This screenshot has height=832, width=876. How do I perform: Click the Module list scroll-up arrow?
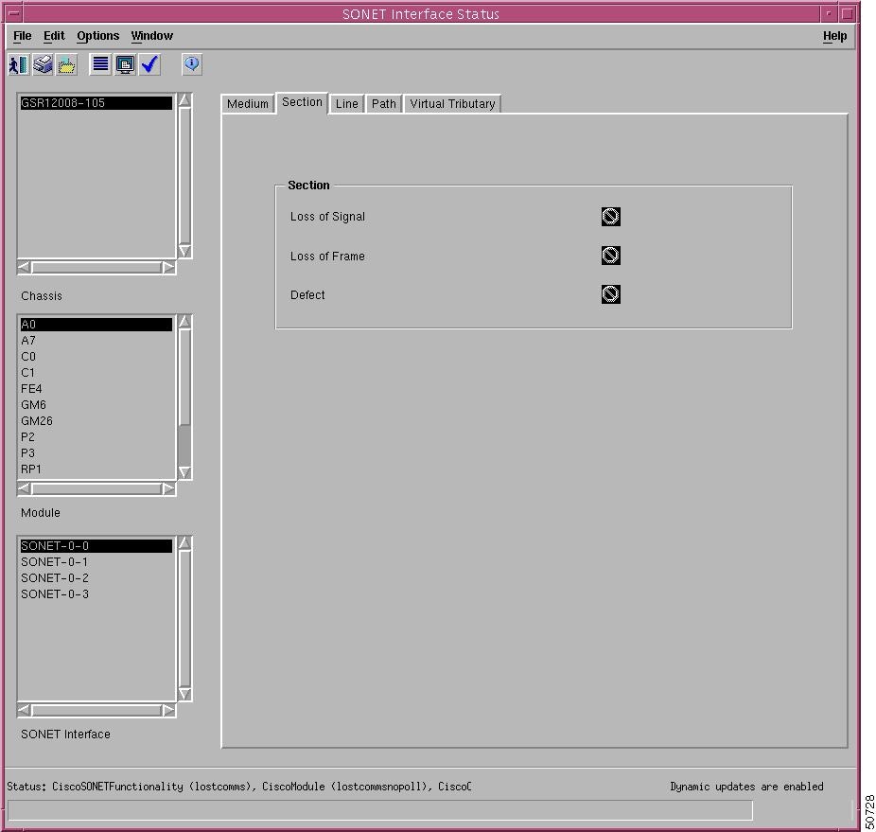[184, 322]
